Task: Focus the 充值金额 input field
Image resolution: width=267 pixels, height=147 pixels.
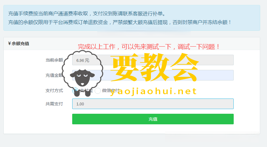Action: [153, 75]
